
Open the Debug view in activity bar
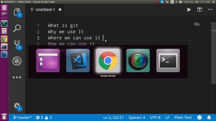pyautogui.click(x=17, y=61)
